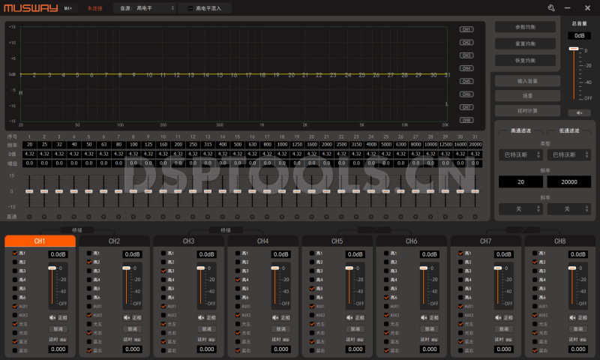Uncheck 高1 input in CH1 panel
Viewport: 600px width, 360px height.
point(15,253)
